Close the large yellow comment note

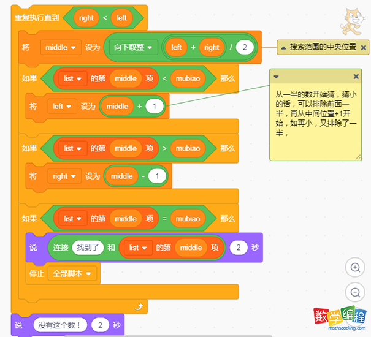click(x=356, y=77)
